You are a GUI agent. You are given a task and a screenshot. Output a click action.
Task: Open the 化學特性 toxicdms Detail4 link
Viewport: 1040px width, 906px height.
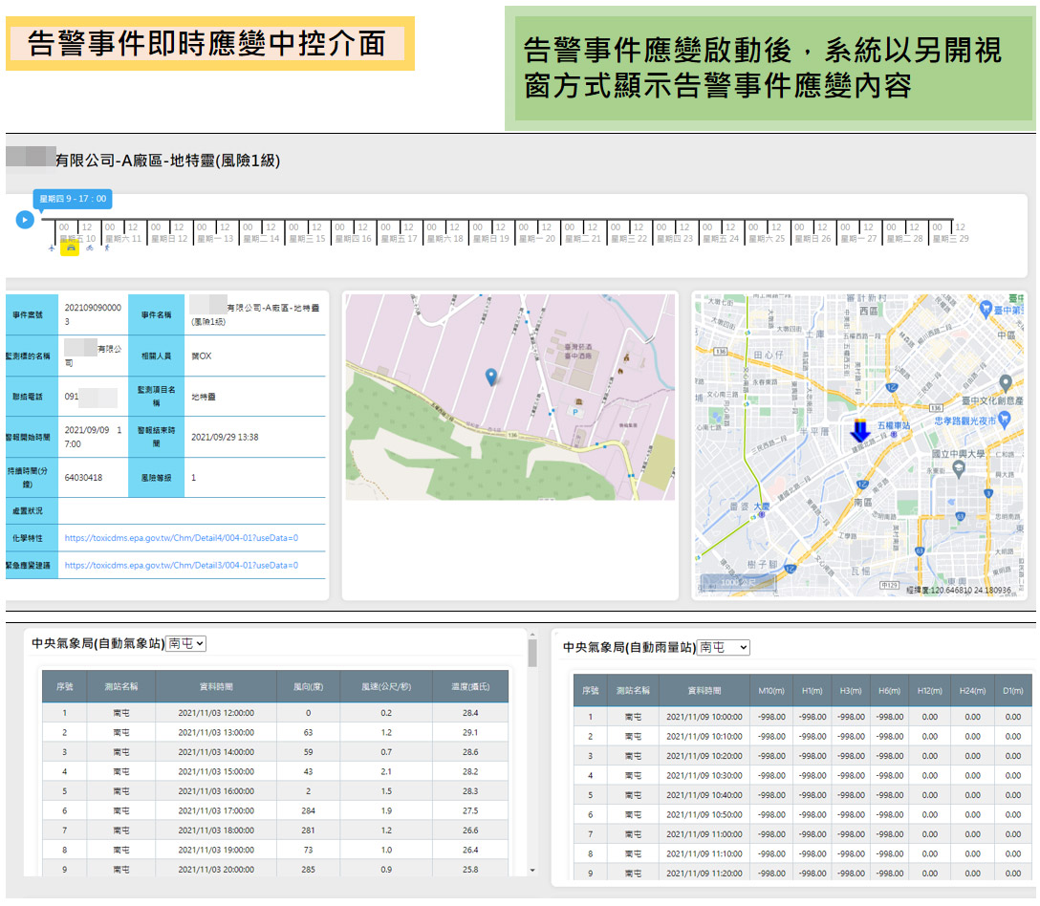click(181, 538)
